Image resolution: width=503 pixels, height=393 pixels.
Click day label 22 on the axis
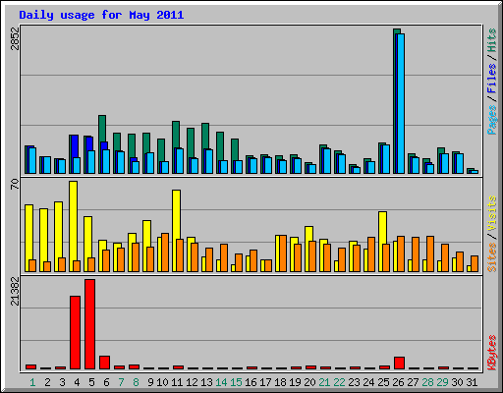tap(339, 382)
